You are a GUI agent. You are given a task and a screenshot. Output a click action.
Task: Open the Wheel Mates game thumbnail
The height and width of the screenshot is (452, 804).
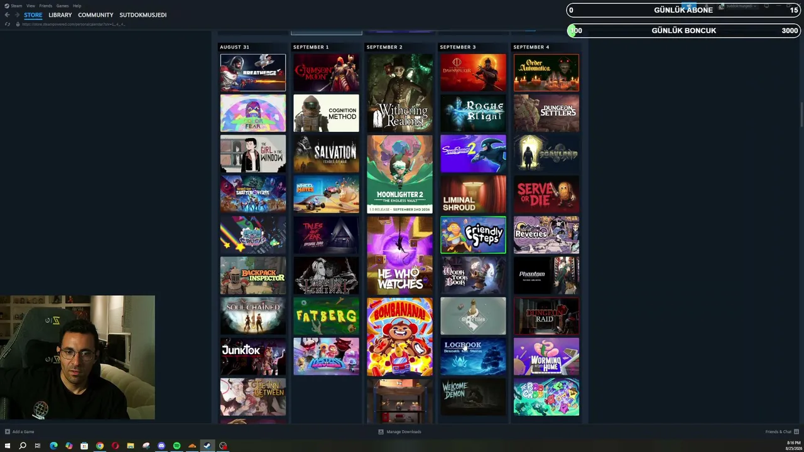(326, 195)
